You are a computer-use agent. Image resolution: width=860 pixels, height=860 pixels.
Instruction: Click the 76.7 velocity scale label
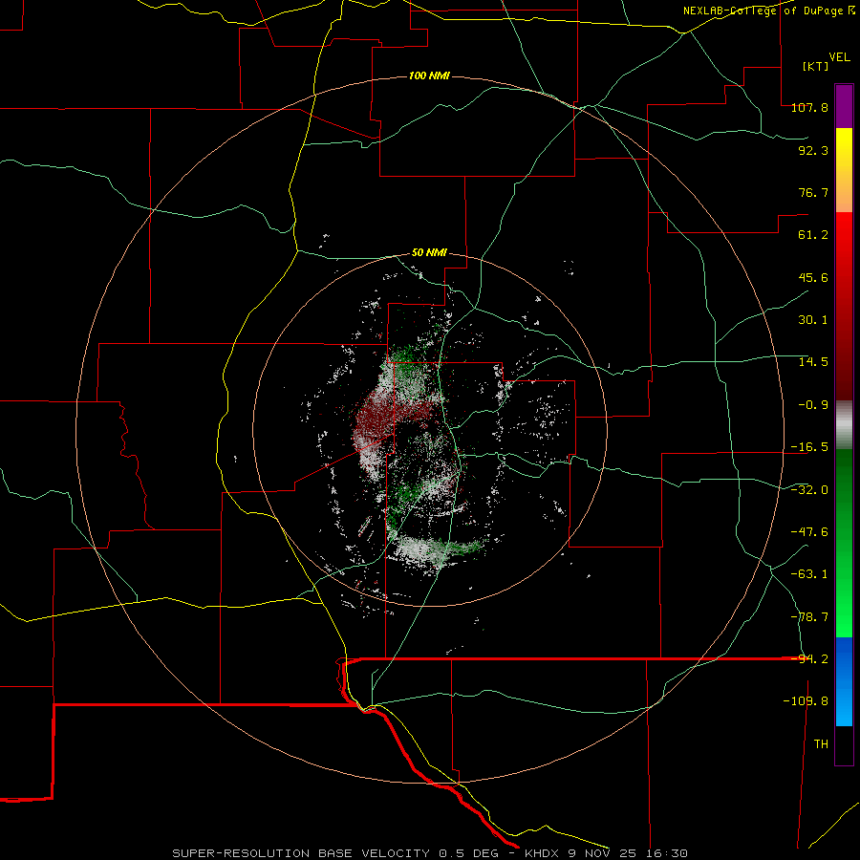coord(813,192)
